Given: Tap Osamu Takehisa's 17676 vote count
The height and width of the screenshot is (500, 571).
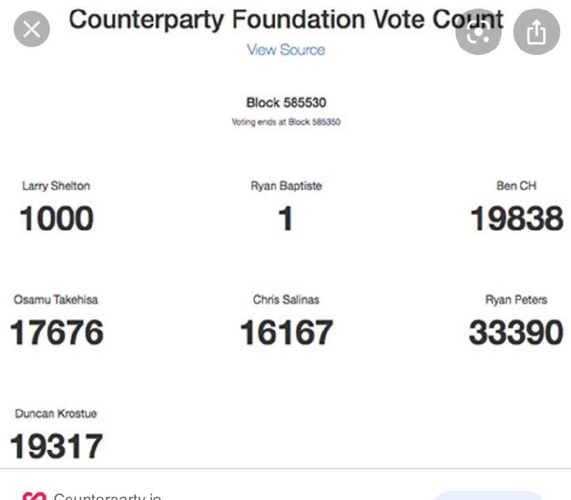Looking at the screenshot, I should coord(56,332).
